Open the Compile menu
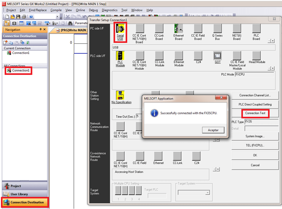Screen dimensions: 282x209 click(56, 10)
